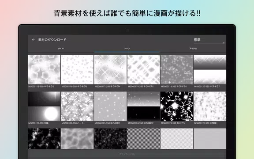
Task: Pick the black speckled tone in the unlabeled bottom row
Action: coord(110,139)
